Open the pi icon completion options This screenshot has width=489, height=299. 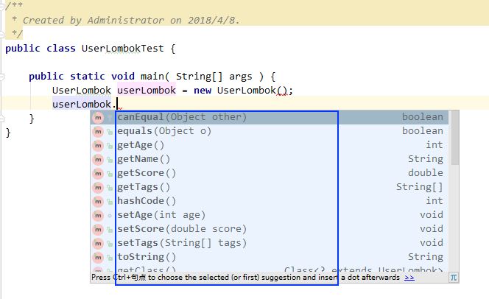(x=454, y=277)
